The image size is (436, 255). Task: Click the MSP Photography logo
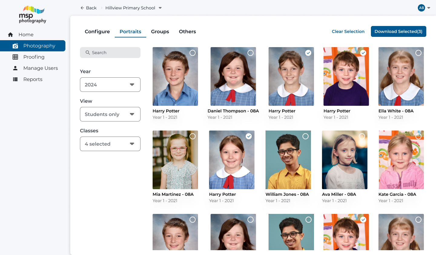coord(33,15)
